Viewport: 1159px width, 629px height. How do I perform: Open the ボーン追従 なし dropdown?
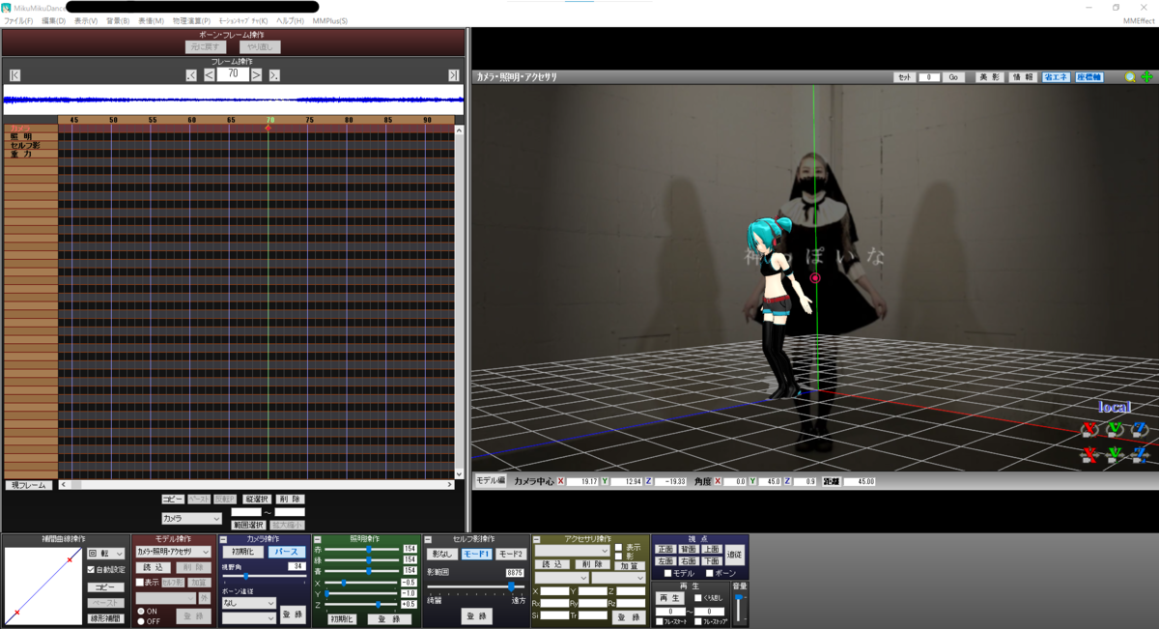pos(248,603)
